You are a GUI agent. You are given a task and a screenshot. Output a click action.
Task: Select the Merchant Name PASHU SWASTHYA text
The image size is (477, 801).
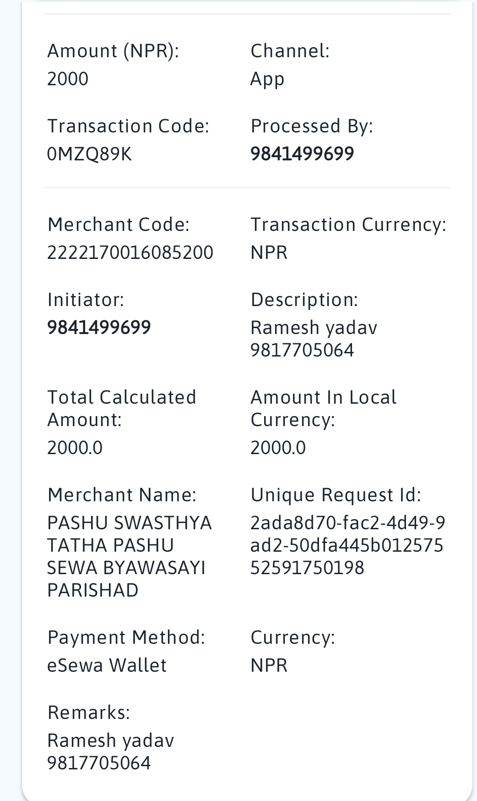[x=130, y=523]
